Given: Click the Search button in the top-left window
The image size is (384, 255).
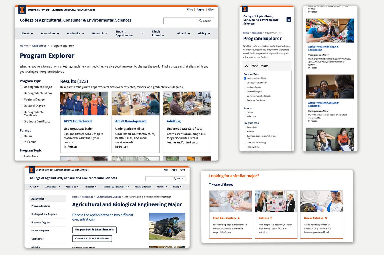Looking at the screenshot, I should tap(205, 21).
